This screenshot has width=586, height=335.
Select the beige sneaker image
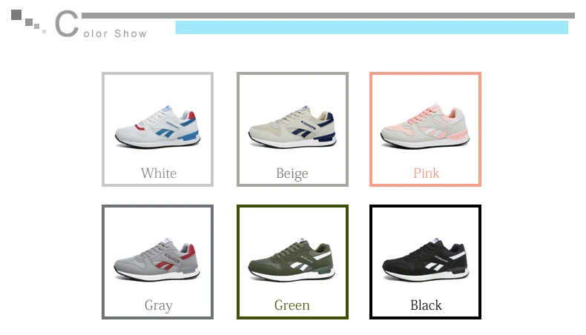(292, 127)
